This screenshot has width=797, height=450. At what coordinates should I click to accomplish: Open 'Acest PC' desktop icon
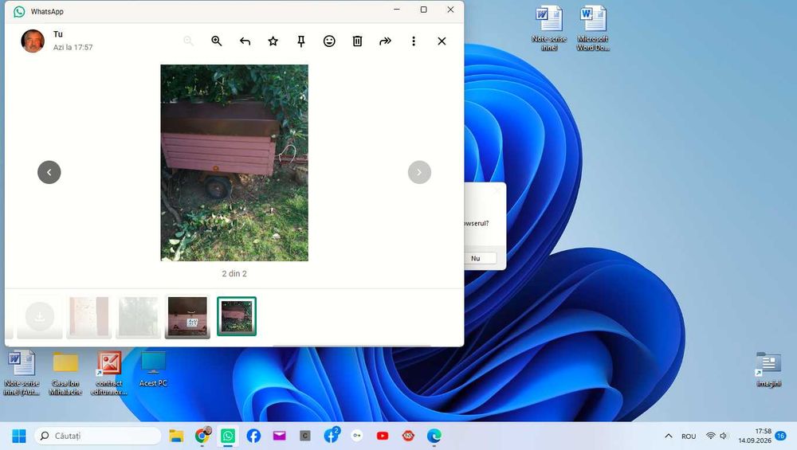(153, 369)
